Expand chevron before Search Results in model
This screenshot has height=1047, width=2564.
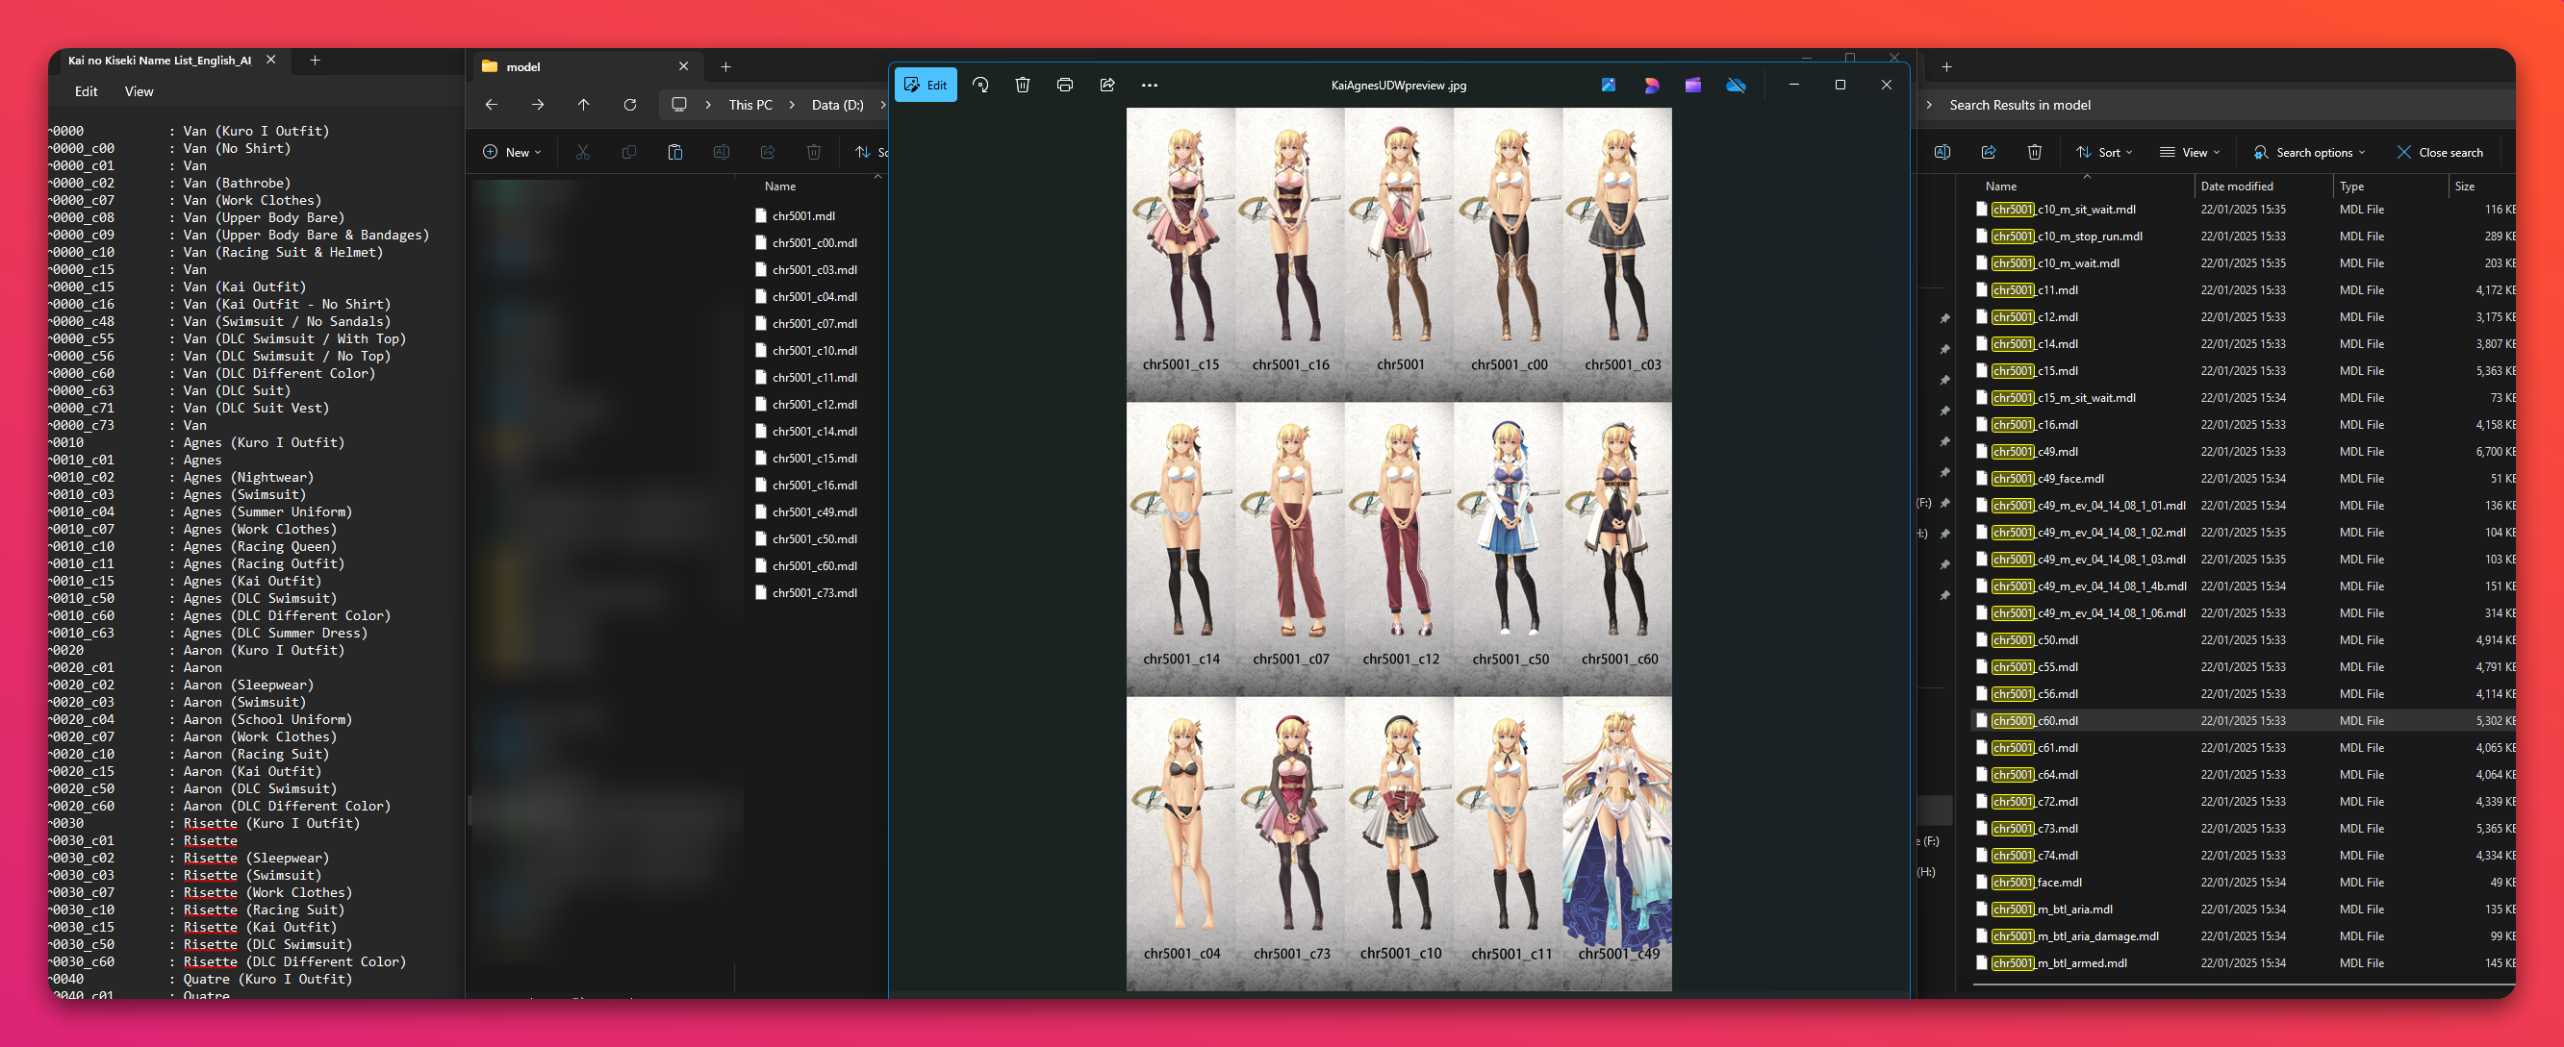1929,105
